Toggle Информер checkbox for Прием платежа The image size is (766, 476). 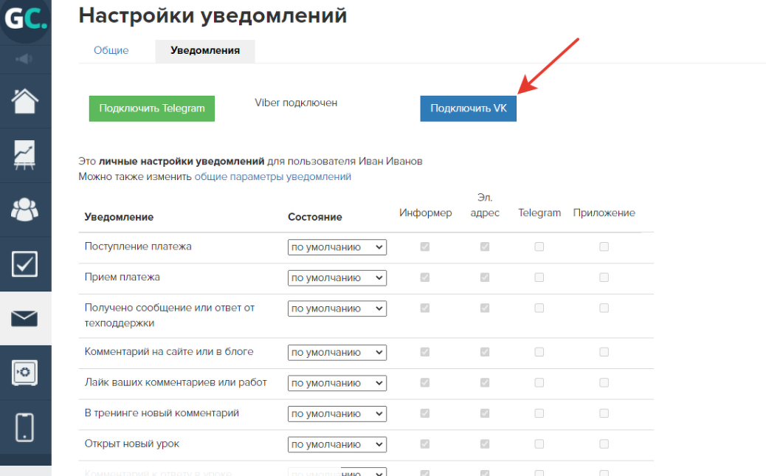[425, 277]
